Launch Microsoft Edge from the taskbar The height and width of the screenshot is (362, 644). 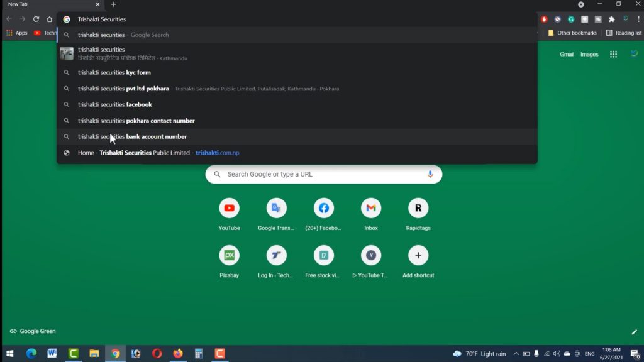(31, 353)
